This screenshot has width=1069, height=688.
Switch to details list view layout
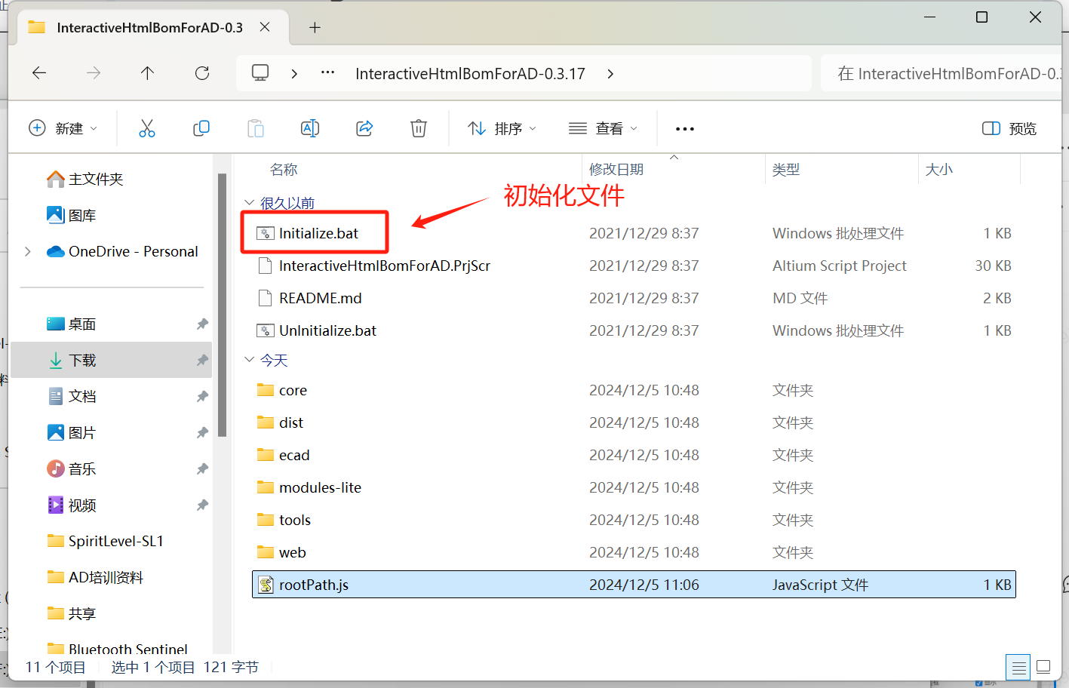(x=1018, y=667)
